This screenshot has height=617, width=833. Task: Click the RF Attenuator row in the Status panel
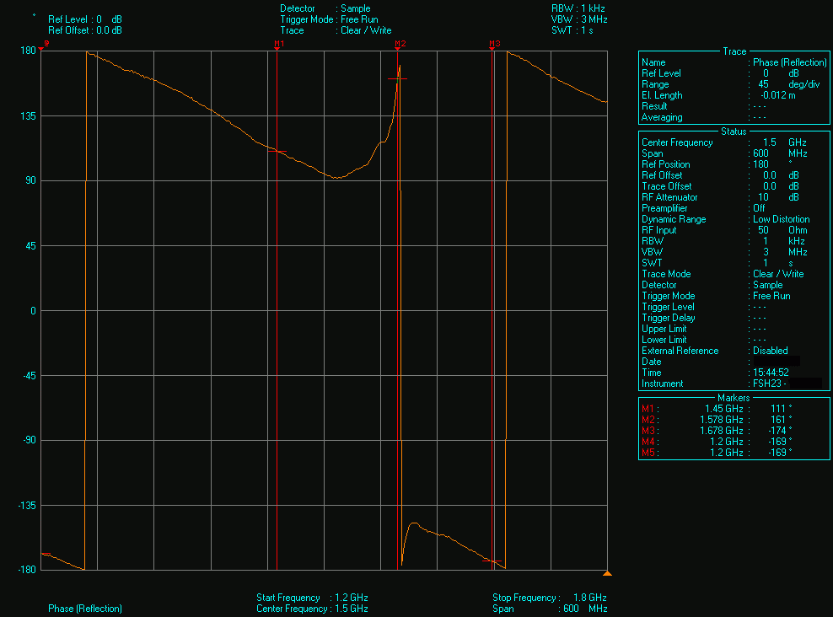point(720,197)
